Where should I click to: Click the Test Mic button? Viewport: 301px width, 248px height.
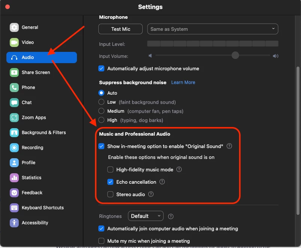(x=120, y=29)
